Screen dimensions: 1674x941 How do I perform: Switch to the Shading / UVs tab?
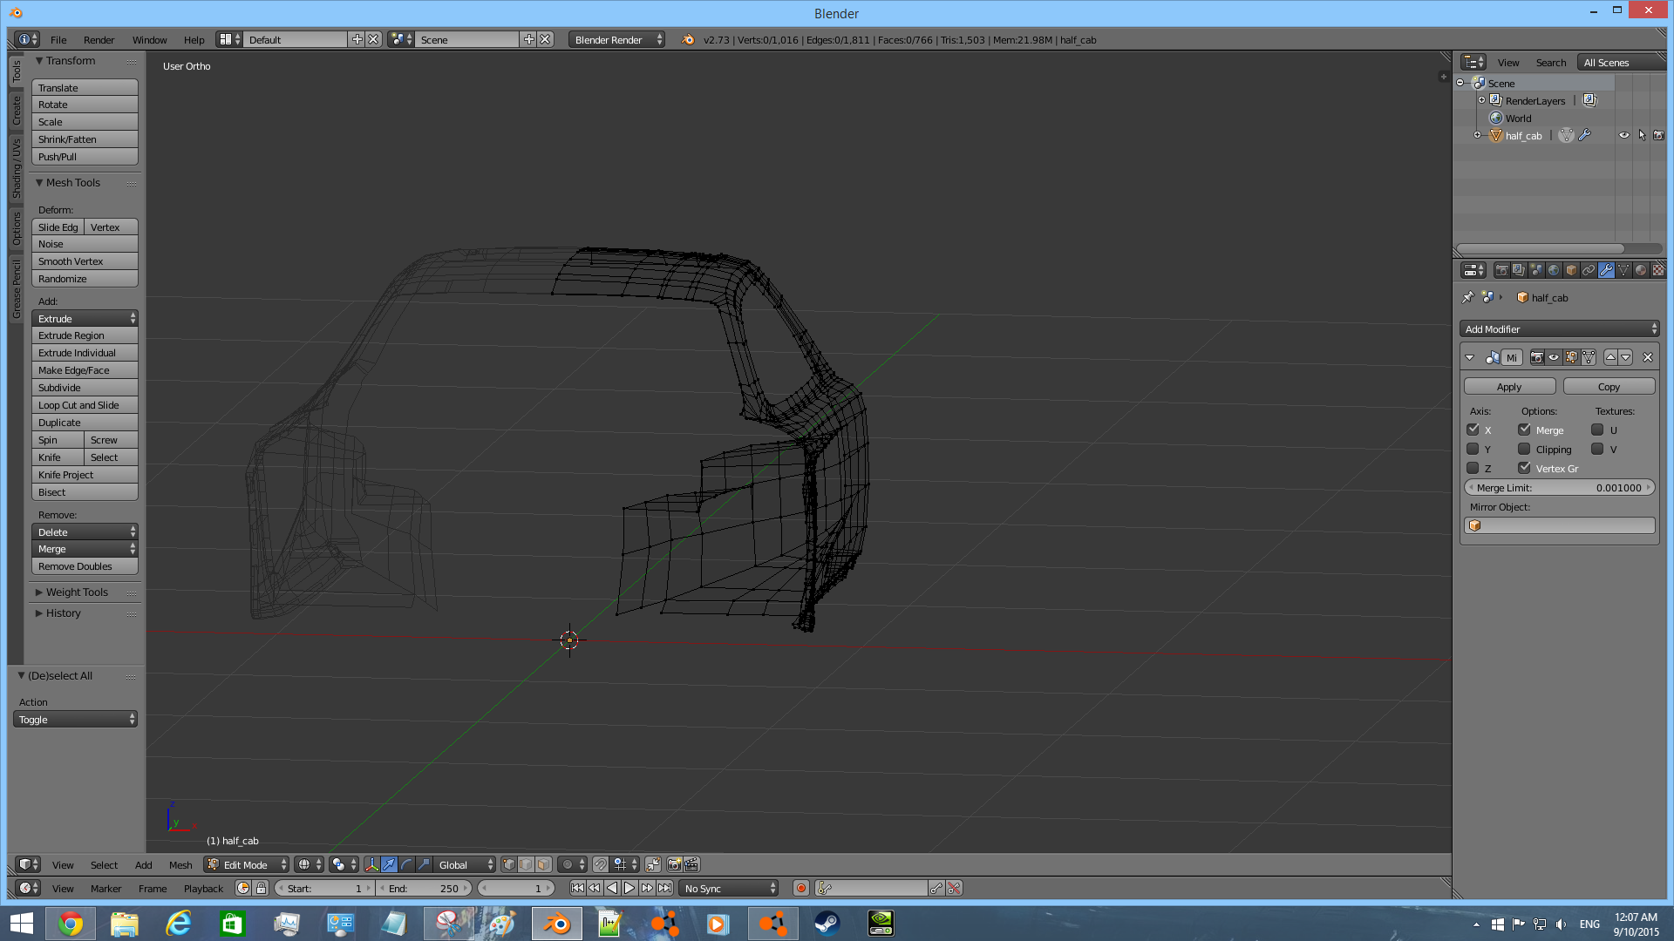pos(17,168)
